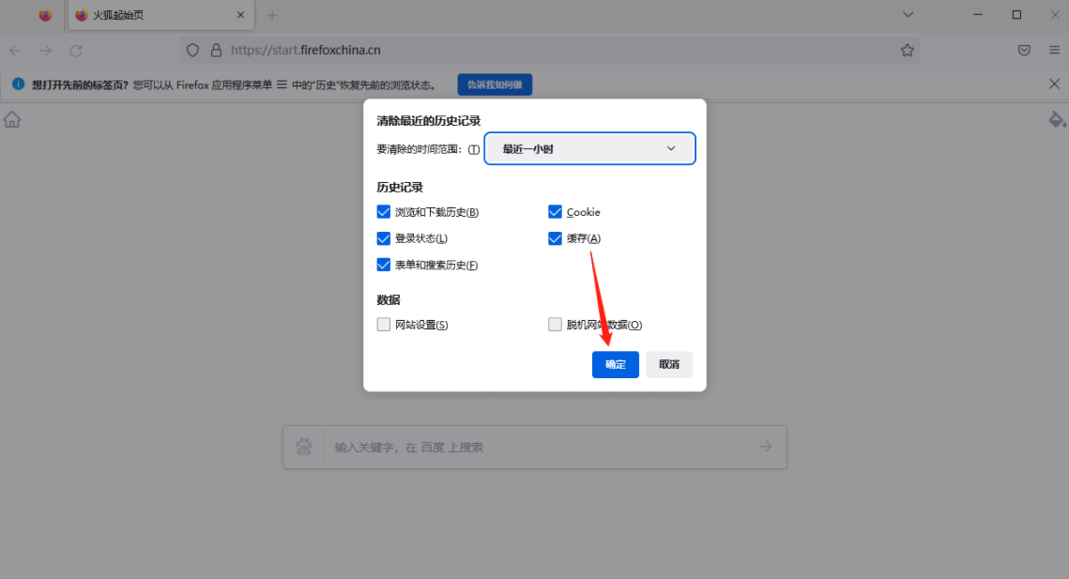Image resolution: width=1069 pixels, height=579 pixels.
Task: Close the 火狐起始页 tab
Action: click(240, 15)
